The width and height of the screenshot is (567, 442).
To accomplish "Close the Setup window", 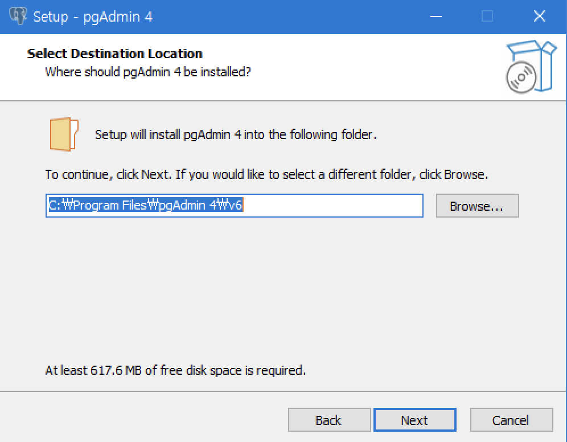I will [x=540, y=17].
